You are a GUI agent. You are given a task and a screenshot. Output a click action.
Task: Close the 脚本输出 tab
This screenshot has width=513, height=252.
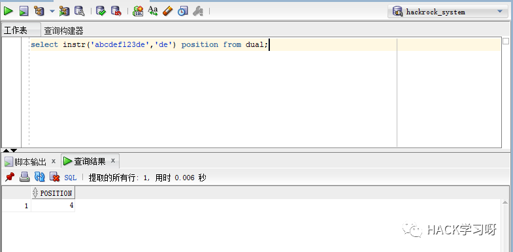(54, 161)
